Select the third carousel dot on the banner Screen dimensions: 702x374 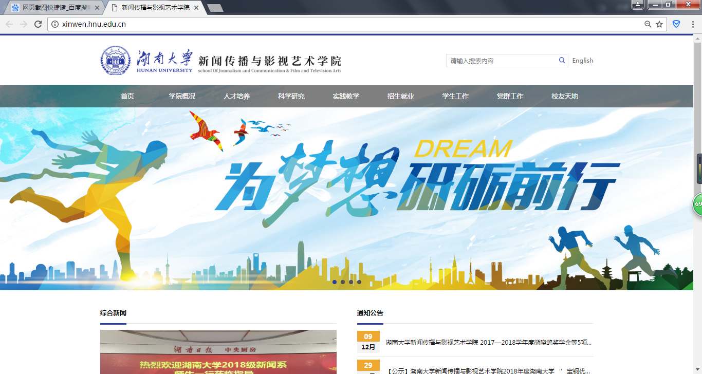351,282
